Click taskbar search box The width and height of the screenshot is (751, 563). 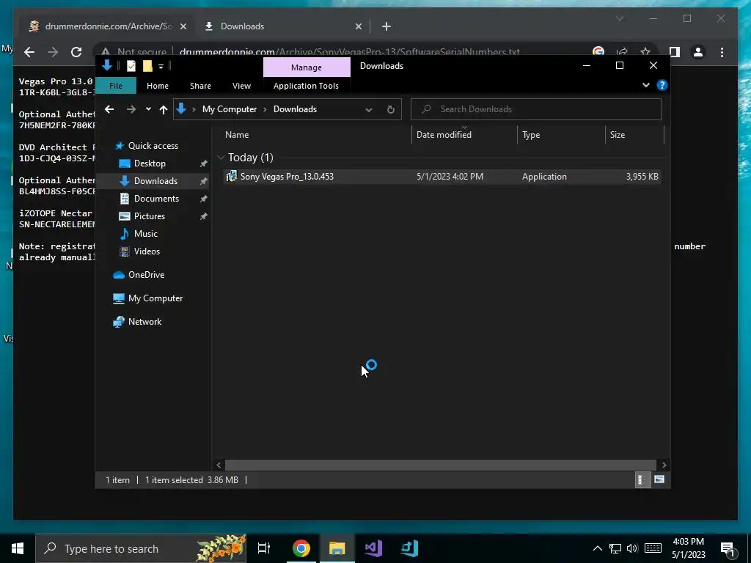(141, 548)
